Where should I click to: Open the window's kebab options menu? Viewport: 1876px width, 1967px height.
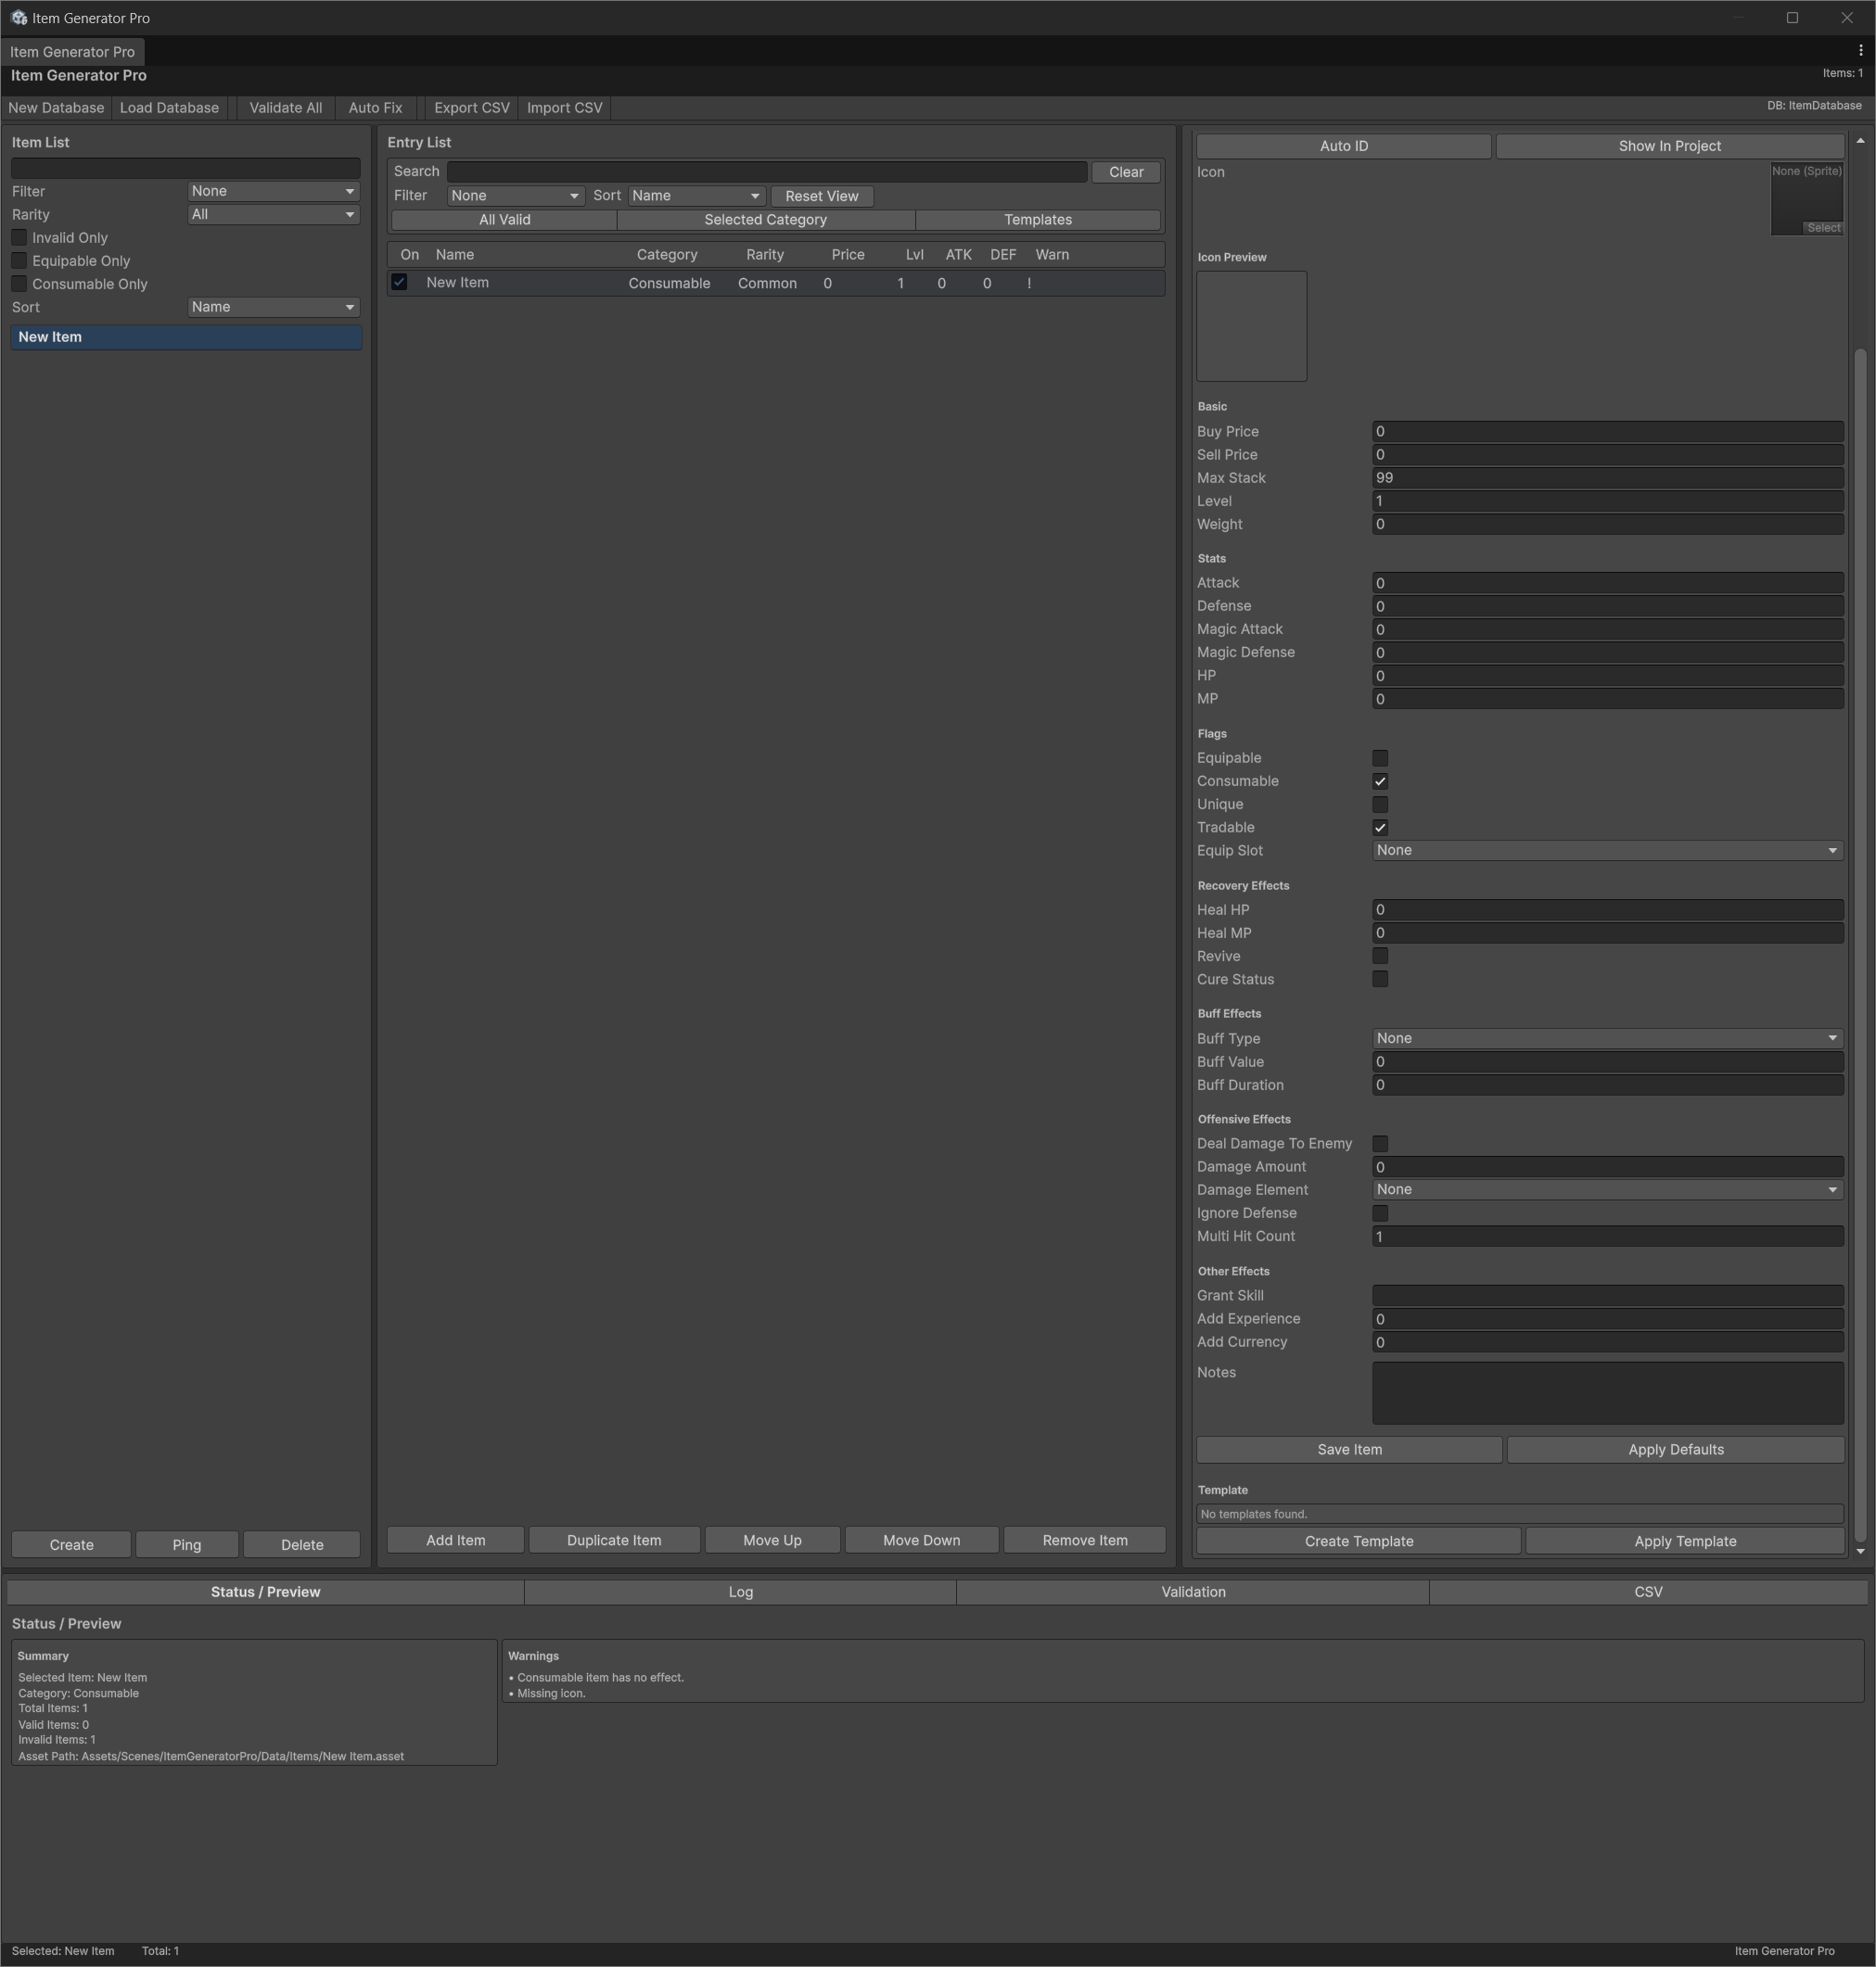pyautogui.click(x=1860, y=51)
